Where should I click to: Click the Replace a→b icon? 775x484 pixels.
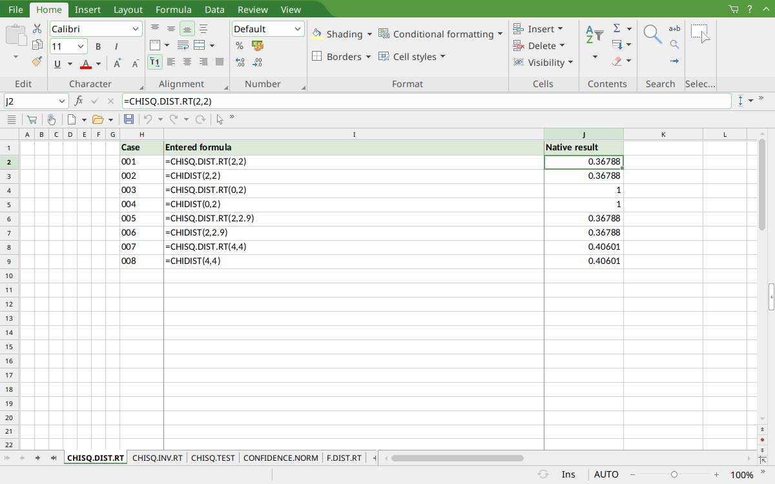(674, 28)
